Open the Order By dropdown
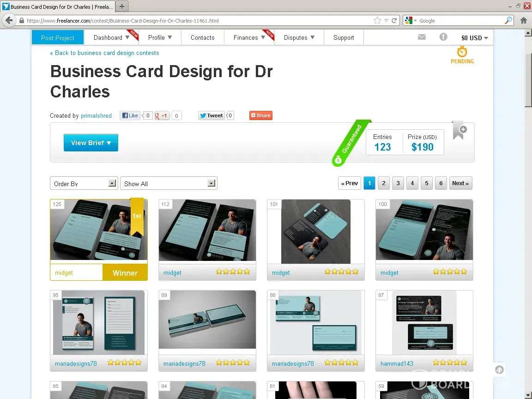Screen dimensions: 532x399 (x=84, y=183)
